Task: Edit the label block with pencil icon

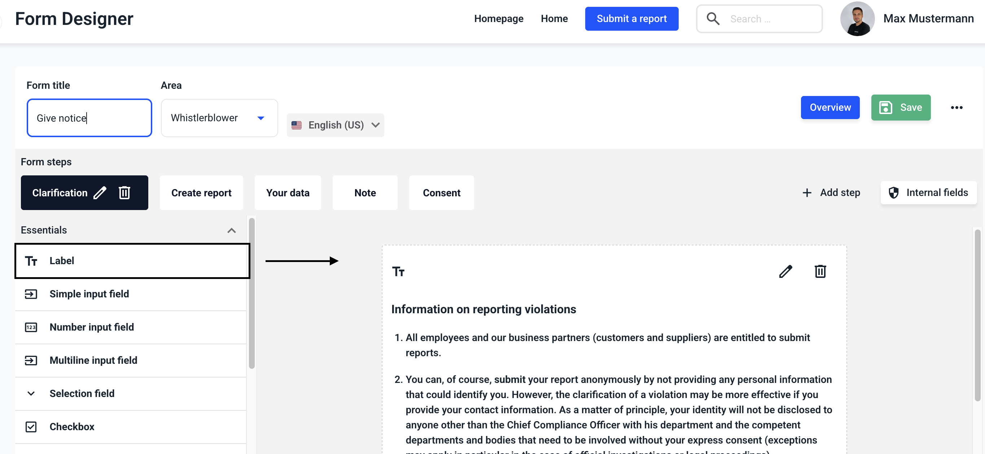Action: pyautogui.click(x=785, y=271)
